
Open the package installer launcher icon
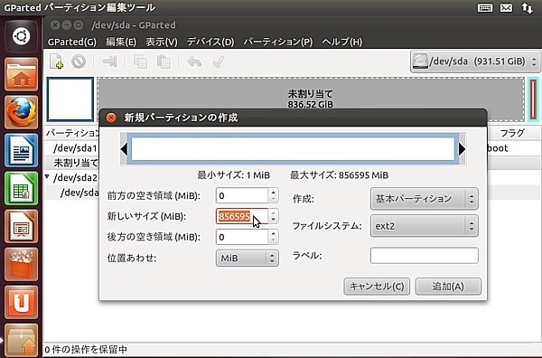tap(22, 340)
